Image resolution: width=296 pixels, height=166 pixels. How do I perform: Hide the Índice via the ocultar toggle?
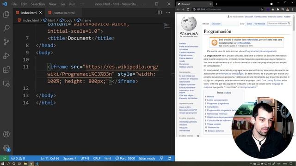tap(227, 93)
